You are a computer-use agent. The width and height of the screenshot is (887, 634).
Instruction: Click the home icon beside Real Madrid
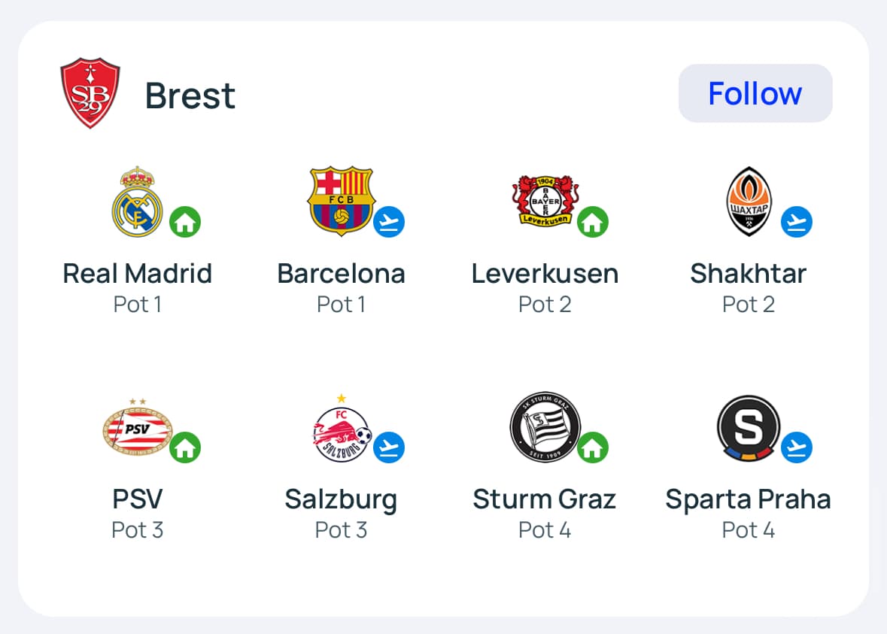click(185, 222)
